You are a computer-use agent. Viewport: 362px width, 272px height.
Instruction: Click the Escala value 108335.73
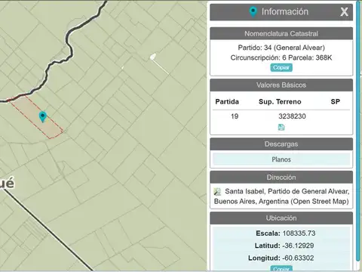tap(299, 233)
